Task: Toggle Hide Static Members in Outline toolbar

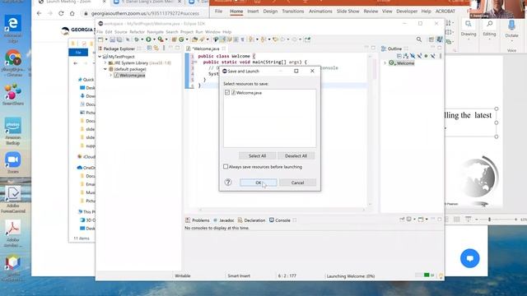Action: pos(419,56)
